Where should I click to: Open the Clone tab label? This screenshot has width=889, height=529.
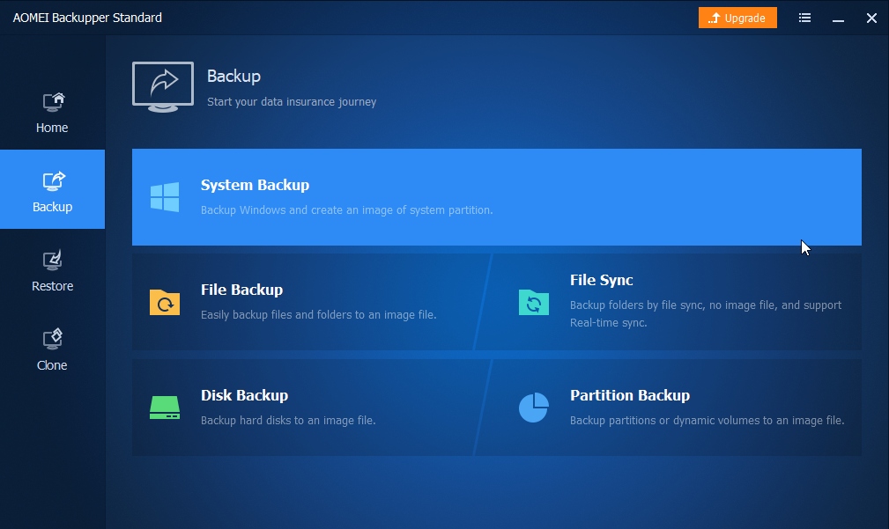52,366
